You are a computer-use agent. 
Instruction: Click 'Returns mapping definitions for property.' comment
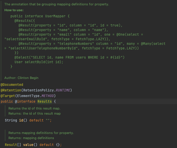(x=41, y=133)
